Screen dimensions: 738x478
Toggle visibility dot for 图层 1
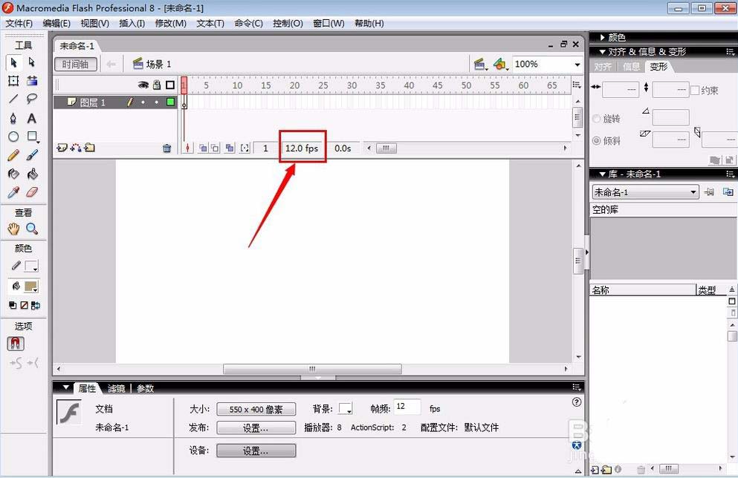click(143, 102)
